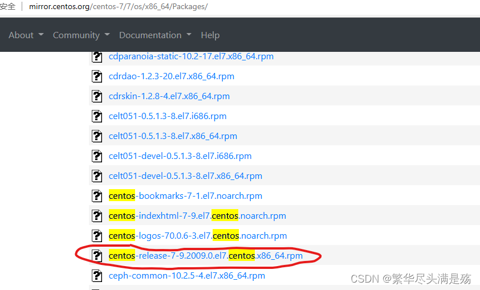
Task: Click file icon beside ceph-common rpm
Action: [x=97, y=276]
